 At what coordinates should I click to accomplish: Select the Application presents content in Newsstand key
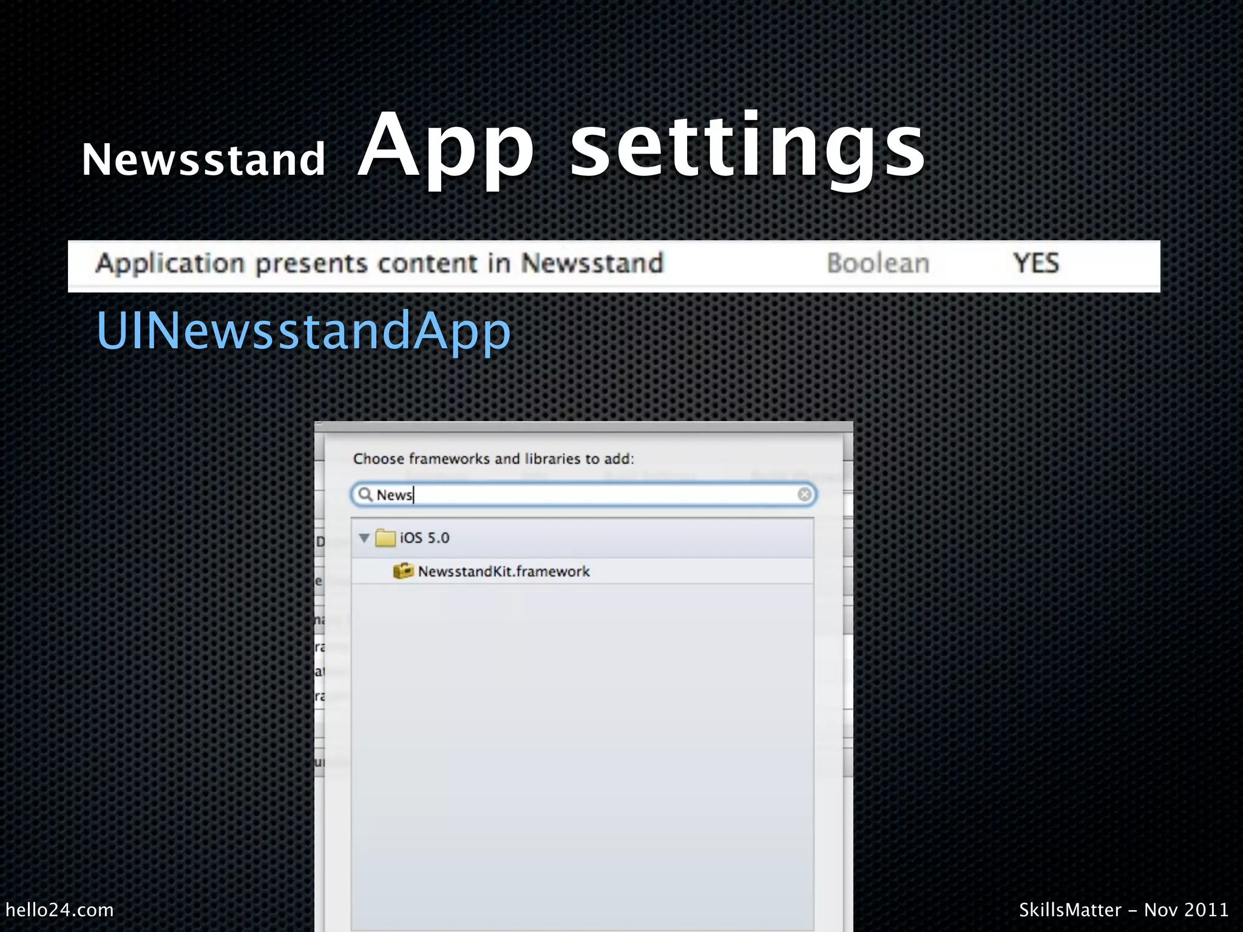point(380,264)
